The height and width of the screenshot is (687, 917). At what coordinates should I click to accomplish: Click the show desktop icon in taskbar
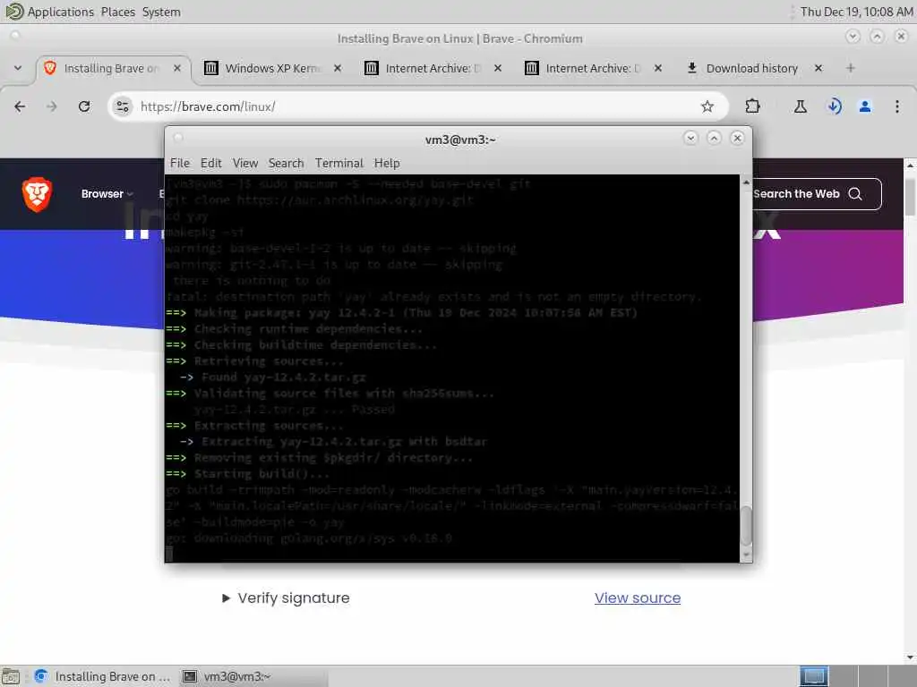pos(11,676)
